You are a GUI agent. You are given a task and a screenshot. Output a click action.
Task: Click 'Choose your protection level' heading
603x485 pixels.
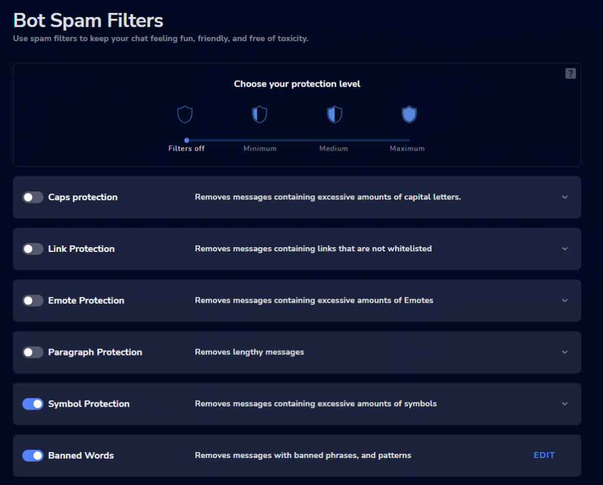click(297, 84)
